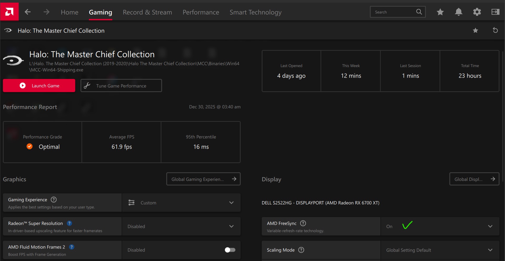Click the Last Opened 4 days ago value

point(291,76)
